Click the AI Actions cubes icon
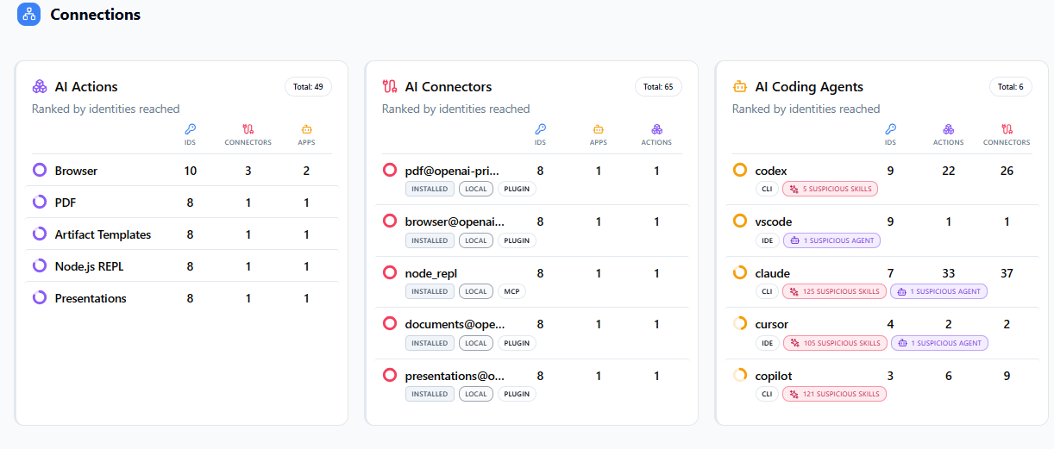Screen dimensions: 1054x449 (40, 87)
